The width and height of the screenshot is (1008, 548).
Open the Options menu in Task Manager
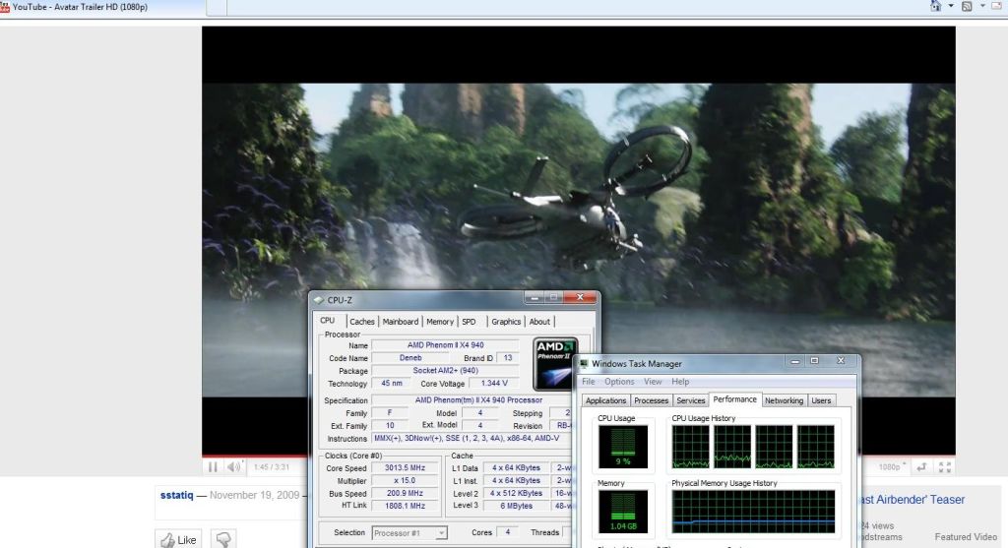tap(619, 382)
